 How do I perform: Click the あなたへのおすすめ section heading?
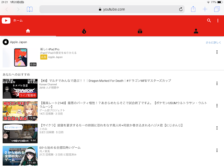pyautogui.click(x=16, y=75)
